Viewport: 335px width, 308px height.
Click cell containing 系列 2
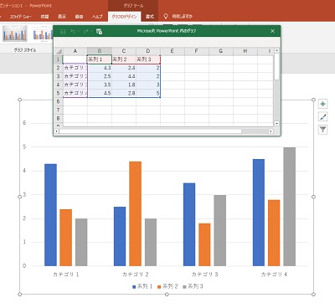coord(124,59)
